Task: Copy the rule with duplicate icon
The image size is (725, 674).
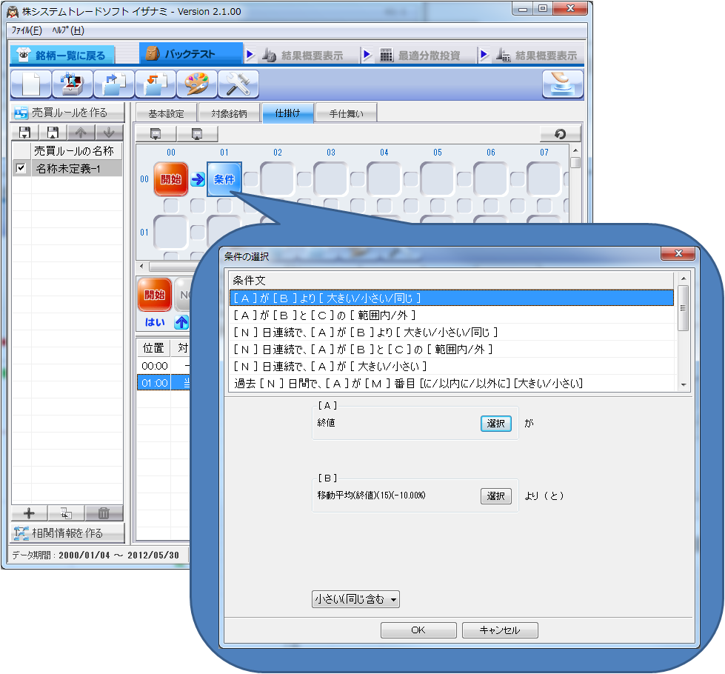Action: [x=66, y=513]
